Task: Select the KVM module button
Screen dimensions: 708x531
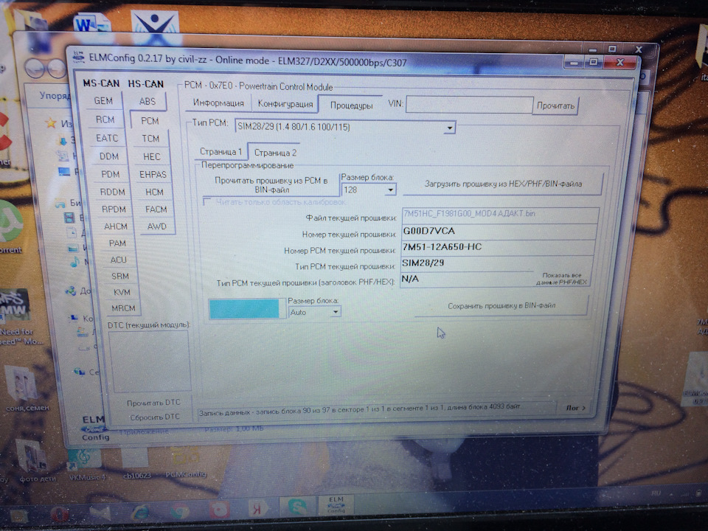Action: tap(122, 292)
